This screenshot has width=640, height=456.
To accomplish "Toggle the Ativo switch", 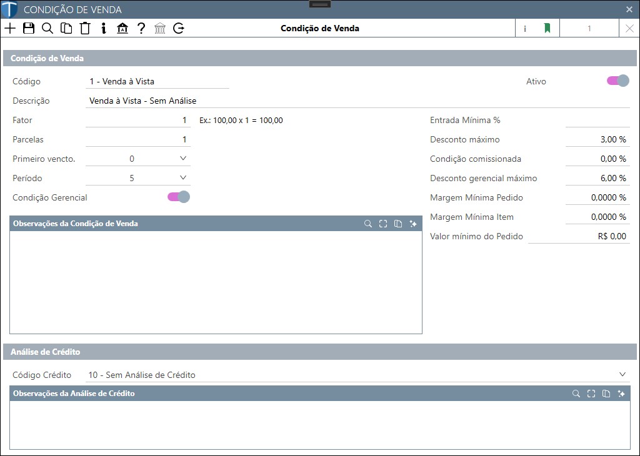I will [618, 81].
